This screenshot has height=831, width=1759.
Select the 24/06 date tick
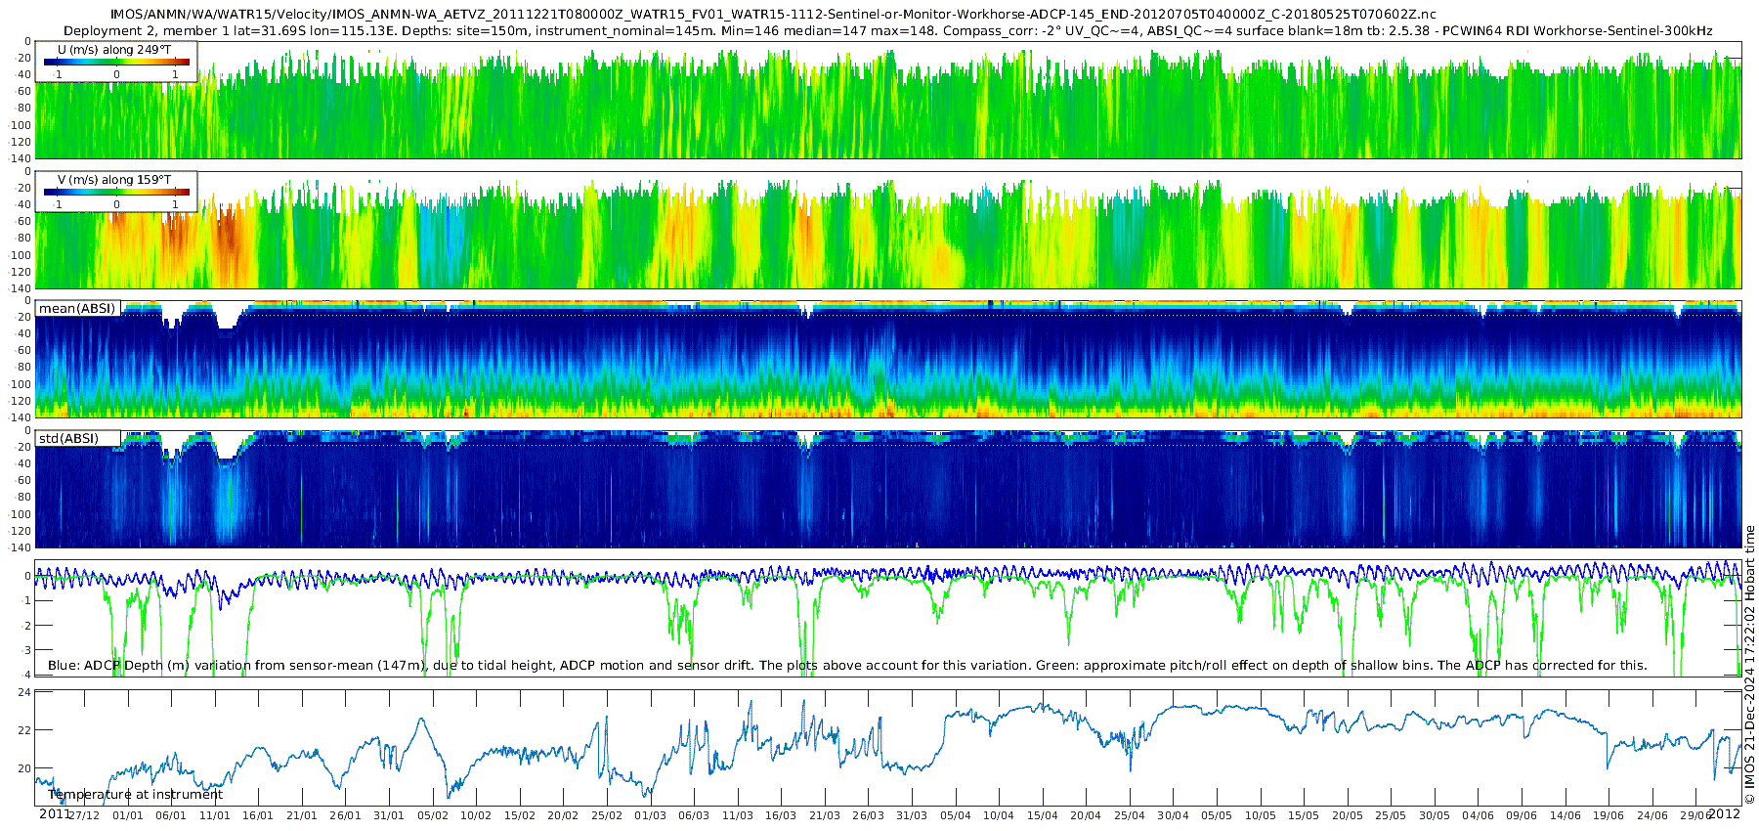(1652, 816)
